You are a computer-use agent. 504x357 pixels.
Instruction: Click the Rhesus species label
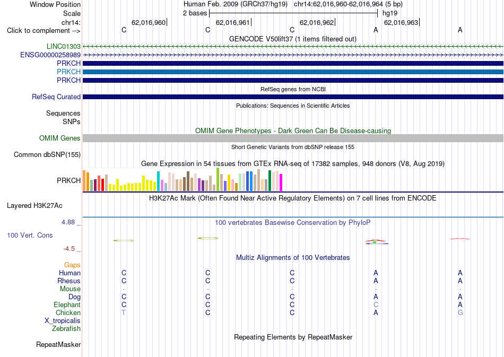click(x=69, y=281)
